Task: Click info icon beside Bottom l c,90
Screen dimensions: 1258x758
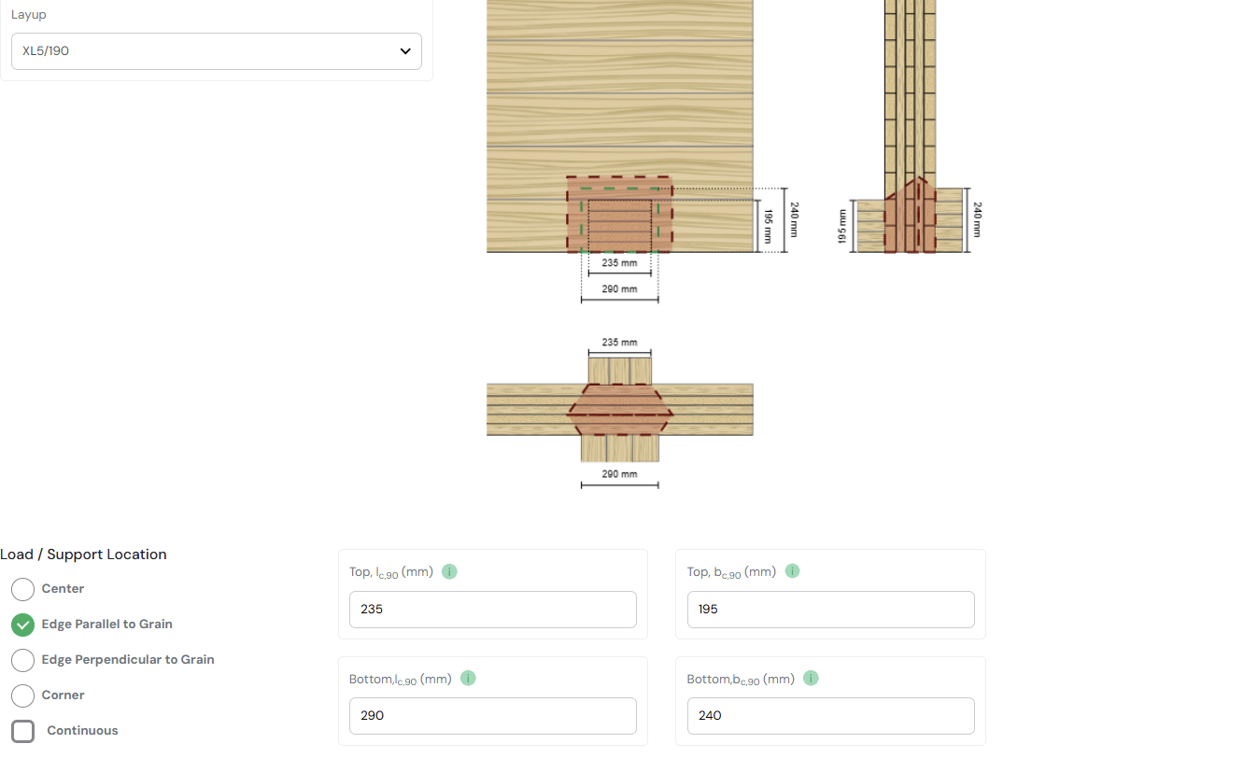Action: (468, 679)
